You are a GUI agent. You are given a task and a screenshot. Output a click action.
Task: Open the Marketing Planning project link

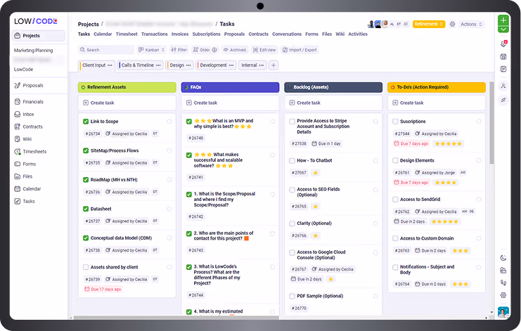[x=33, y=51]
